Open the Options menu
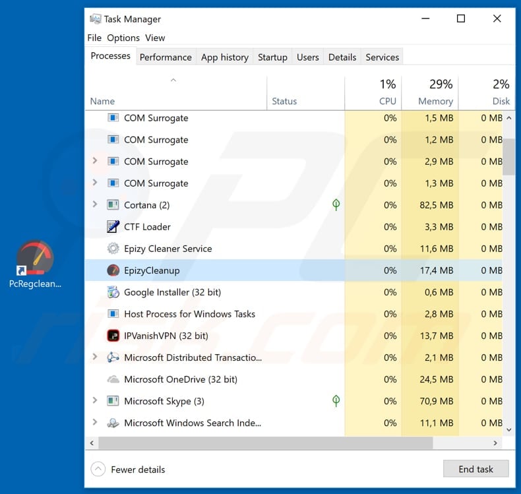The height and width of the screenshot is (494, 521). coord(123,38)
